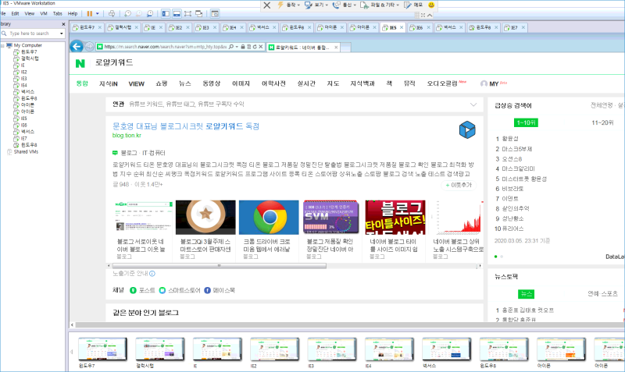This screenshot has width=625, height=372.
Task: Open the 메모 notes tool
Action: pyautogui.click(x=414, y=5)
